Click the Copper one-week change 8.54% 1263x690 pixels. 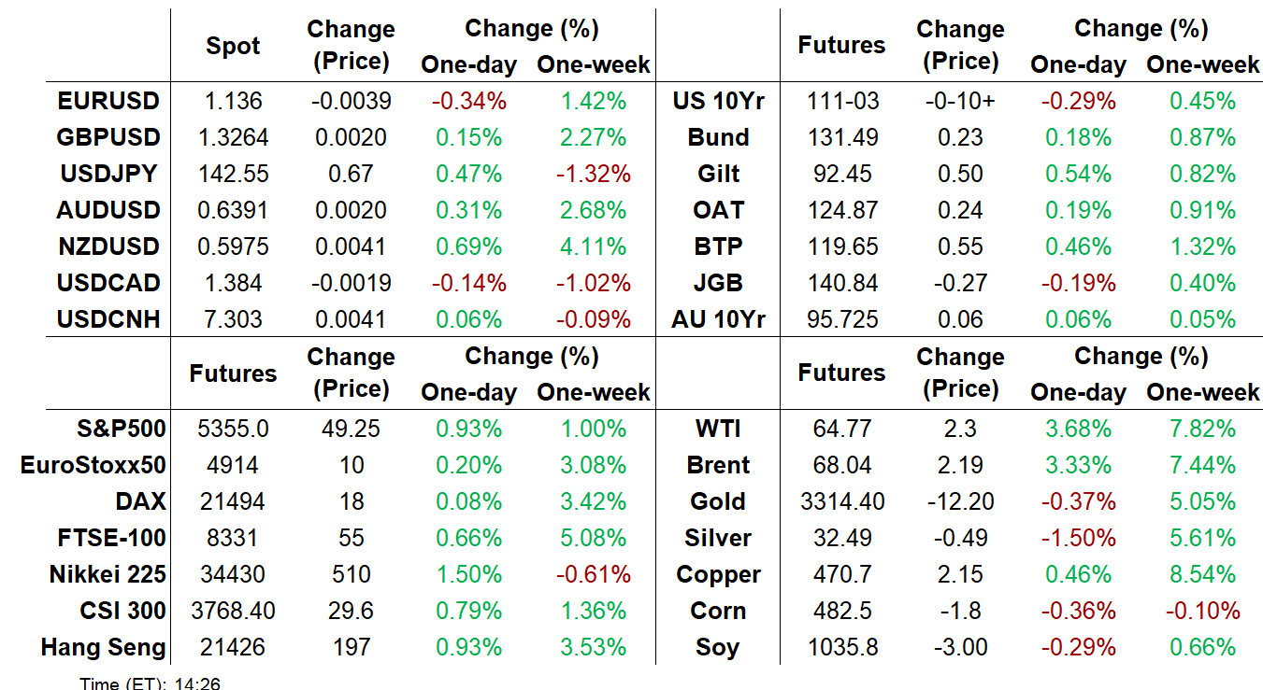point(1202,574)
